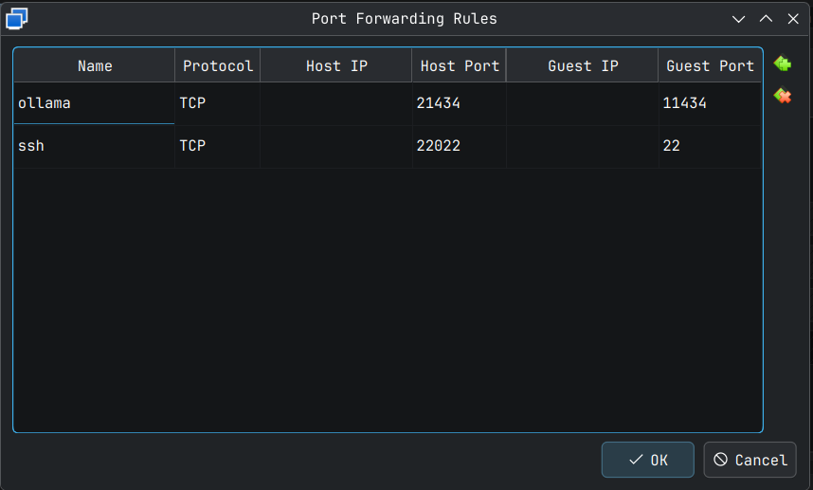813x490 pixels.
Task: Open the protocol cell for the ssh rule
Action: pos(217,147)
